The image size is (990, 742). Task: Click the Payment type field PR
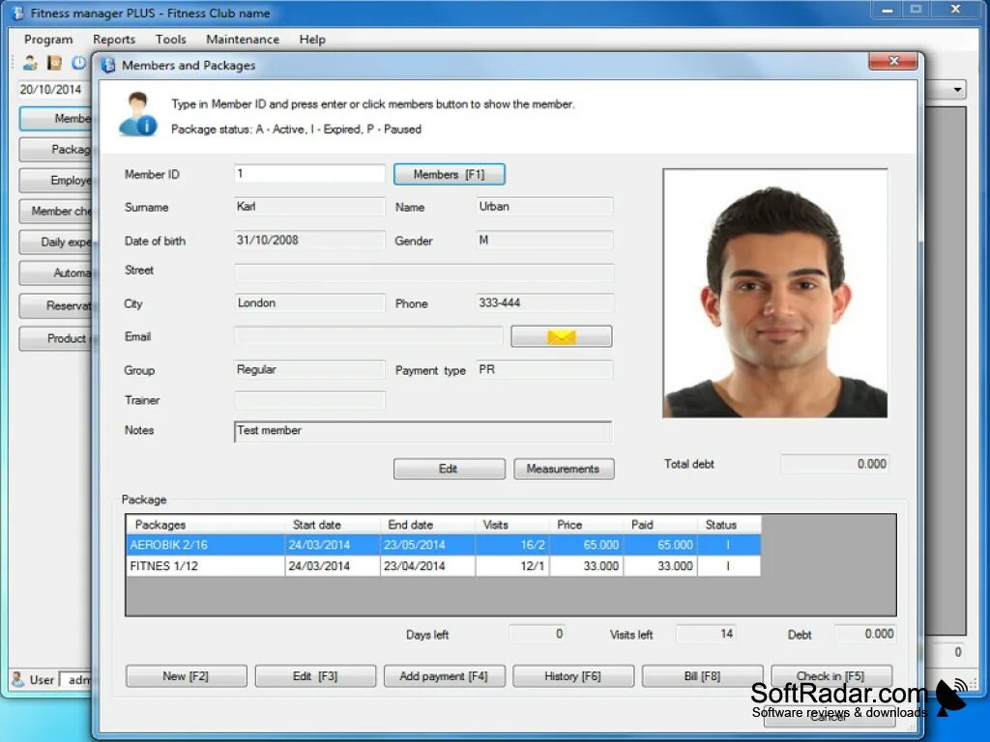click(x=544, y=369)
